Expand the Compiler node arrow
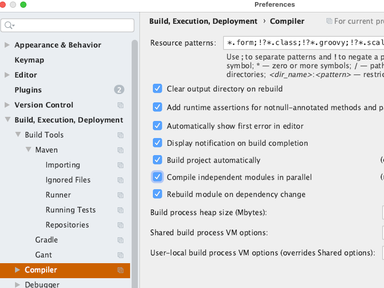Image resolution: width=384 pixels, height=288 pixels. click(18, 270)
